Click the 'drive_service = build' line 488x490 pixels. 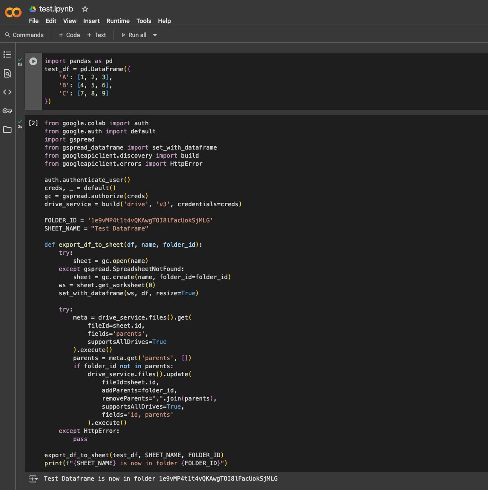tap(143, 204)
